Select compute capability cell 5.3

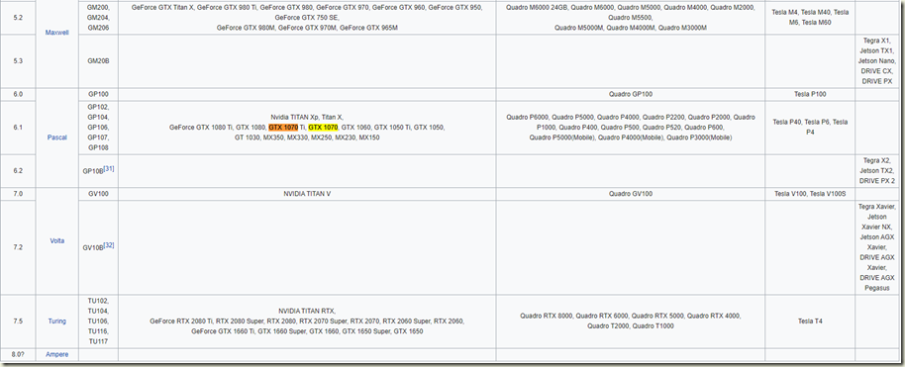(x=17, y=60)
